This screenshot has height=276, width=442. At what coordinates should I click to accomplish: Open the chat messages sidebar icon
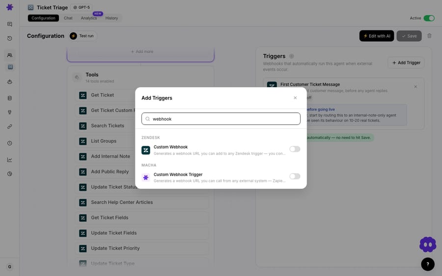(10, 24)
